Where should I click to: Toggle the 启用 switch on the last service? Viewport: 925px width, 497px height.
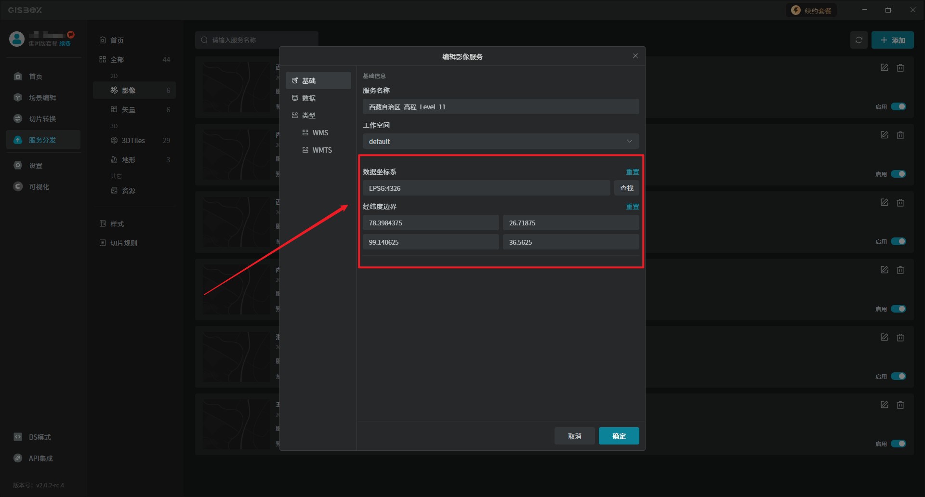898,444
